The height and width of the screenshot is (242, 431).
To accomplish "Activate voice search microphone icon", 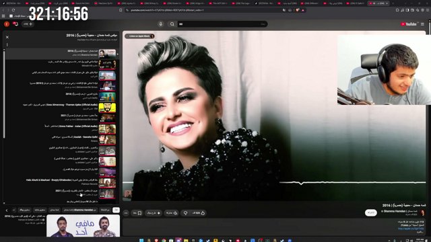I will coord(161,24).
